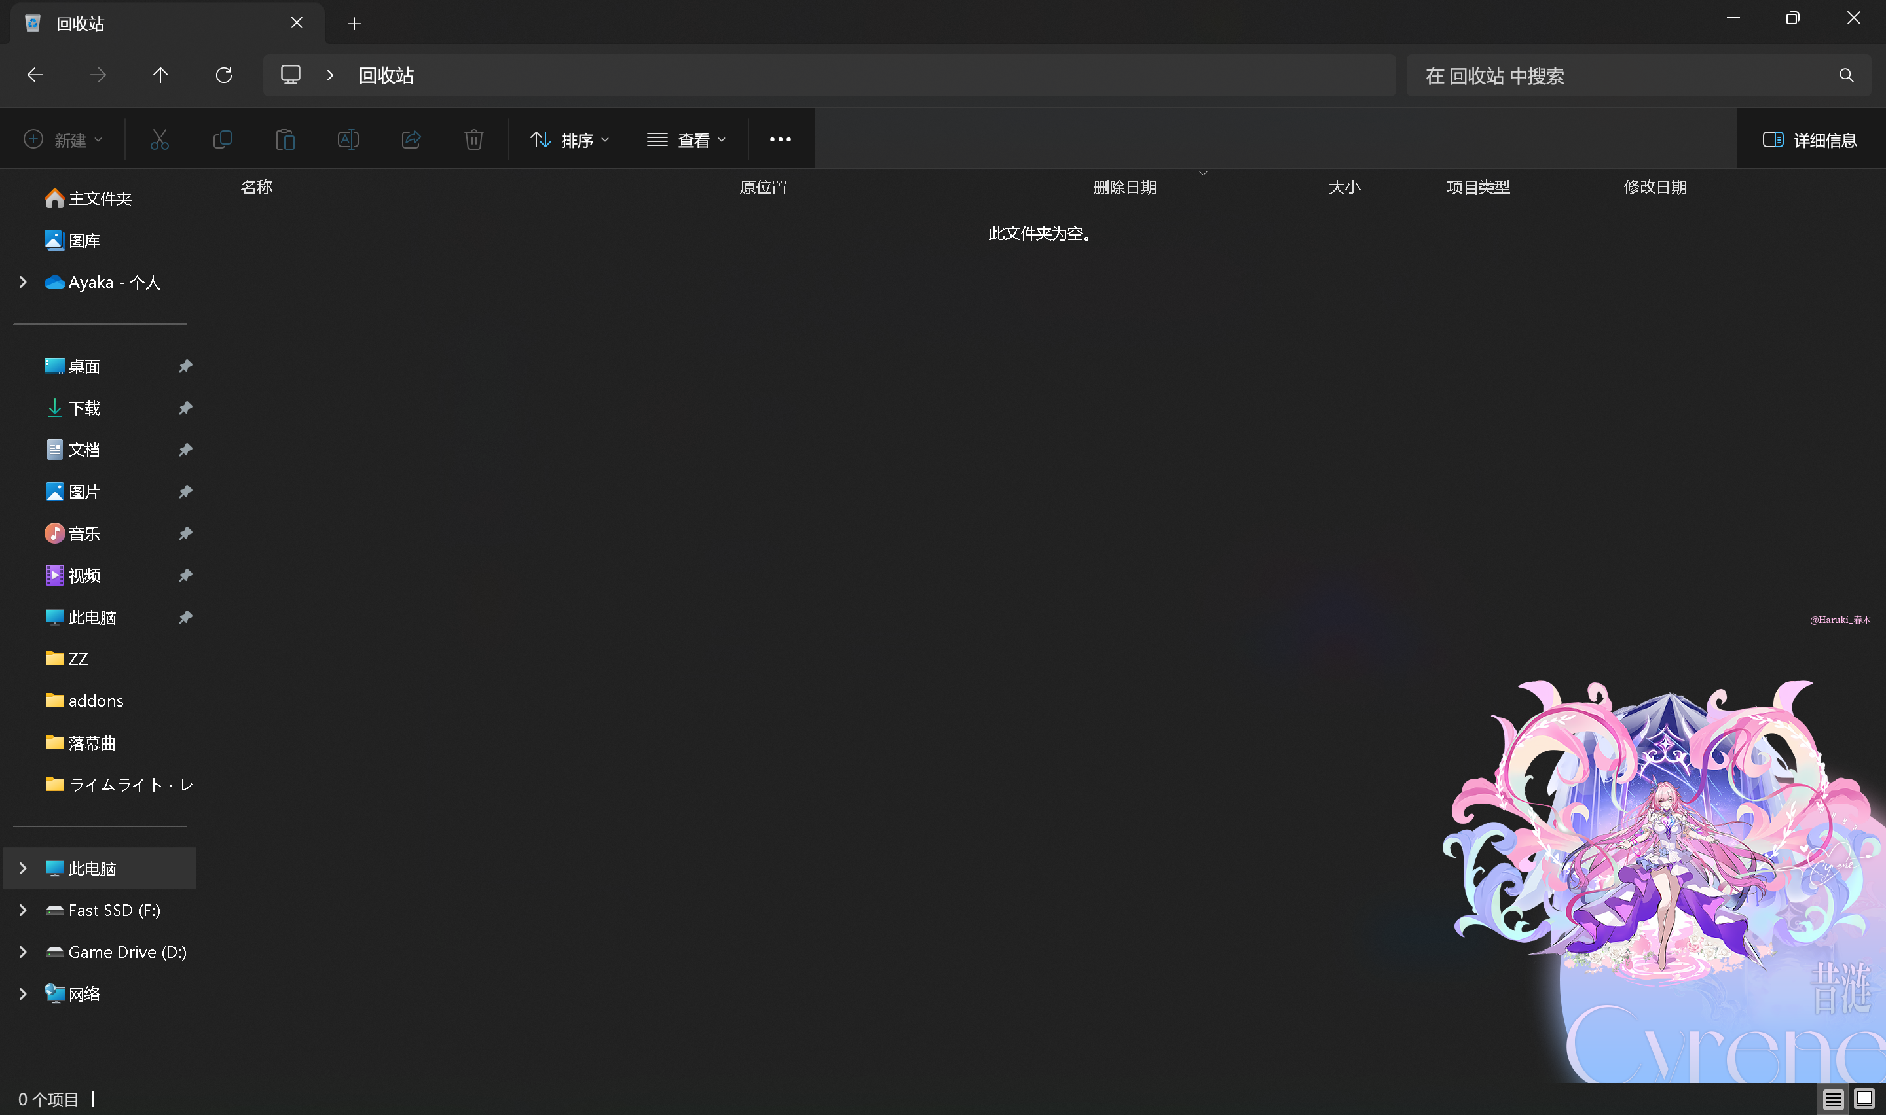Refresh the Recycle Bin view
The width and height of the screenshot is (1886, 1115).
click(223, 75)
